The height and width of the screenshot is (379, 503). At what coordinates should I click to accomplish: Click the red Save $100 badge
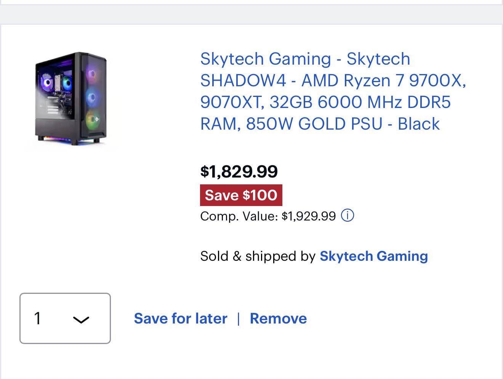pyautogui.click(x=241, y=195)
